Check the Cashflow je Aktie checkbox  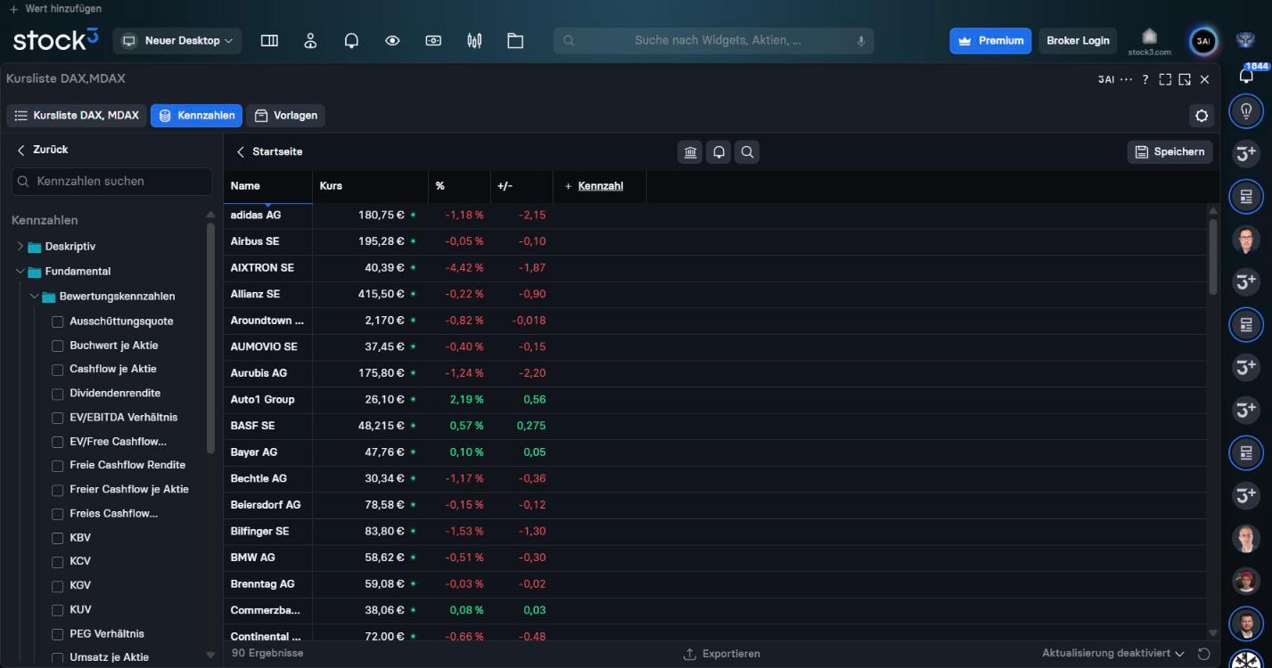click(58, 370)
